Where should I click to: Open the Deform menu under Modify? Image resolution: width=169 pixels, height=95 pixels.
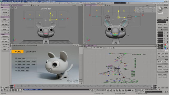[5, 47]
